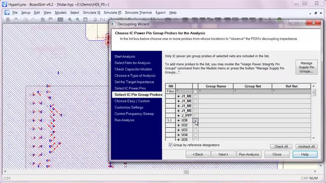Expand the J_HYP group row
This screenshot has height=183, width=326.
178,116
